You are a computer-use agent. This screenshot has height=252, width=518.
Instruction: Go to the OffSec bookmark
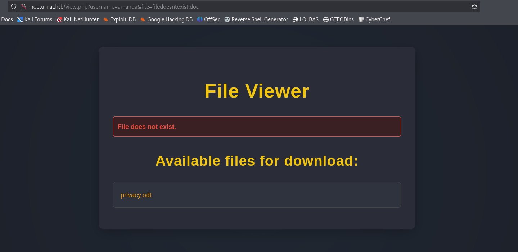(x=208, y=19)
